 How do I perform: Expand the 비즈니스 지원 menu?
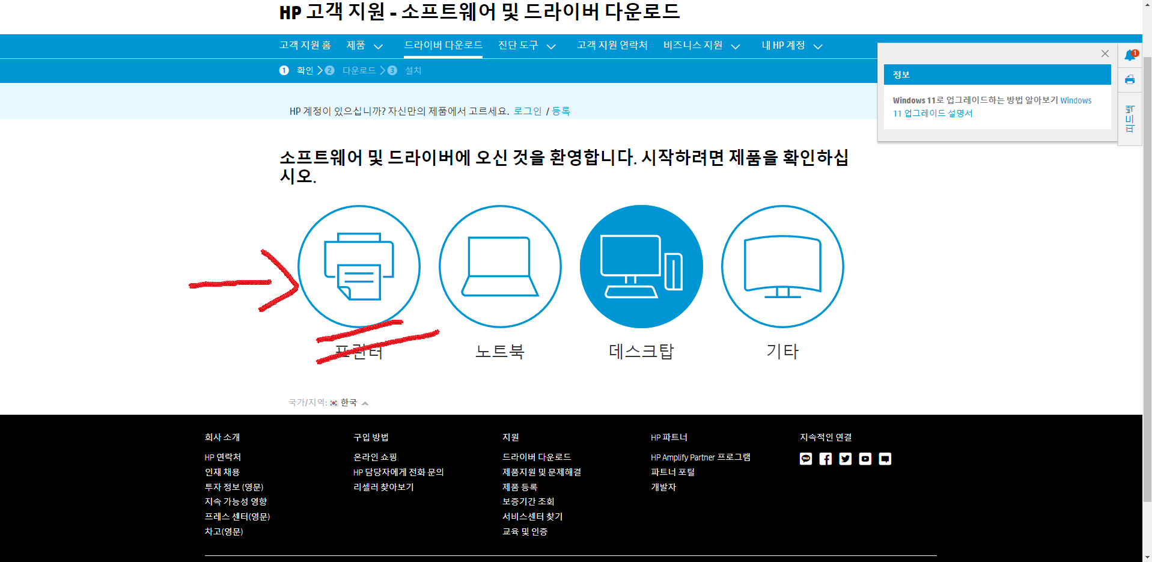pos(701,45)
